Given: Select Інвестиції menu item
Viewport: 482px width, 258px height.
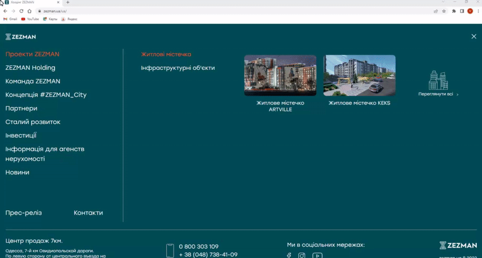Looking at the screenshot, I should [21, 135].
